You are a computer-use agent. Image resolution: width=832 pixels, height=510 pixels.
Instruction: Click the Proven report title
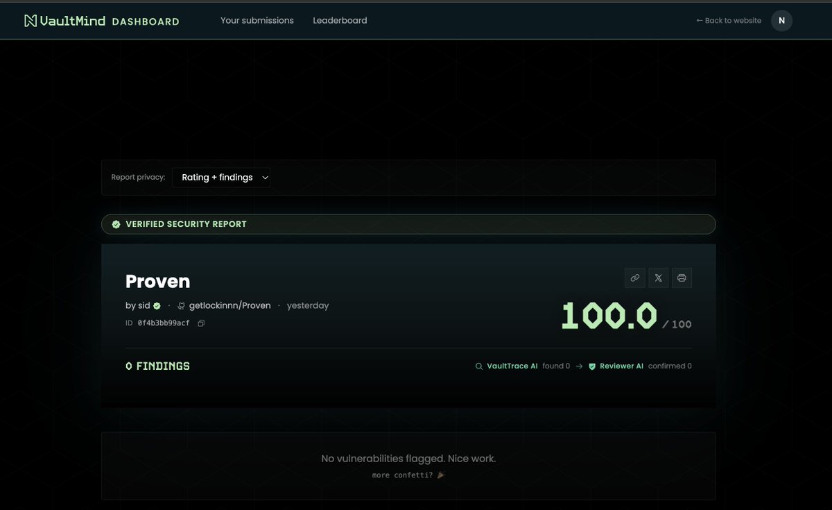point(157,281)
